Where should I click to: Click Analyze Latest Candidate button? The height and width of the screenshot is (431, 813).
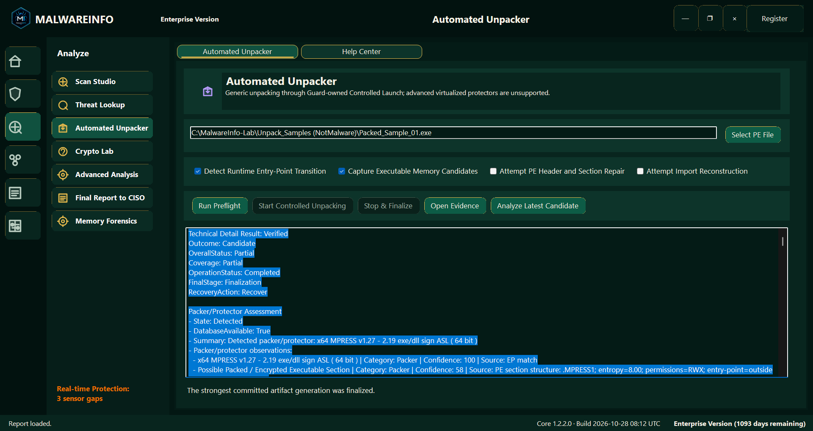pyautogui.click(x=537, y=206)
